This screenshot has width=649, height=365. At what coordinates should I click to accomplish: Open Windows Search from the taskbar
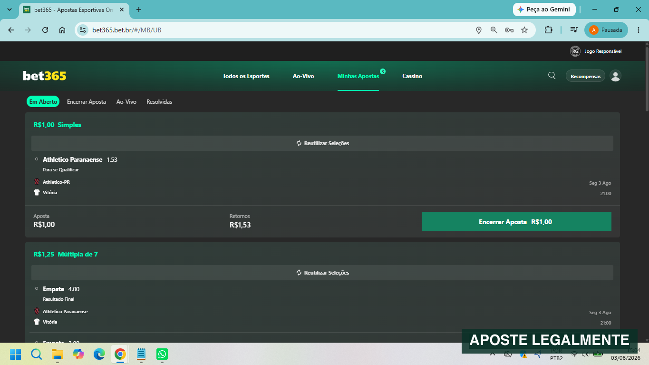(36, 354)
